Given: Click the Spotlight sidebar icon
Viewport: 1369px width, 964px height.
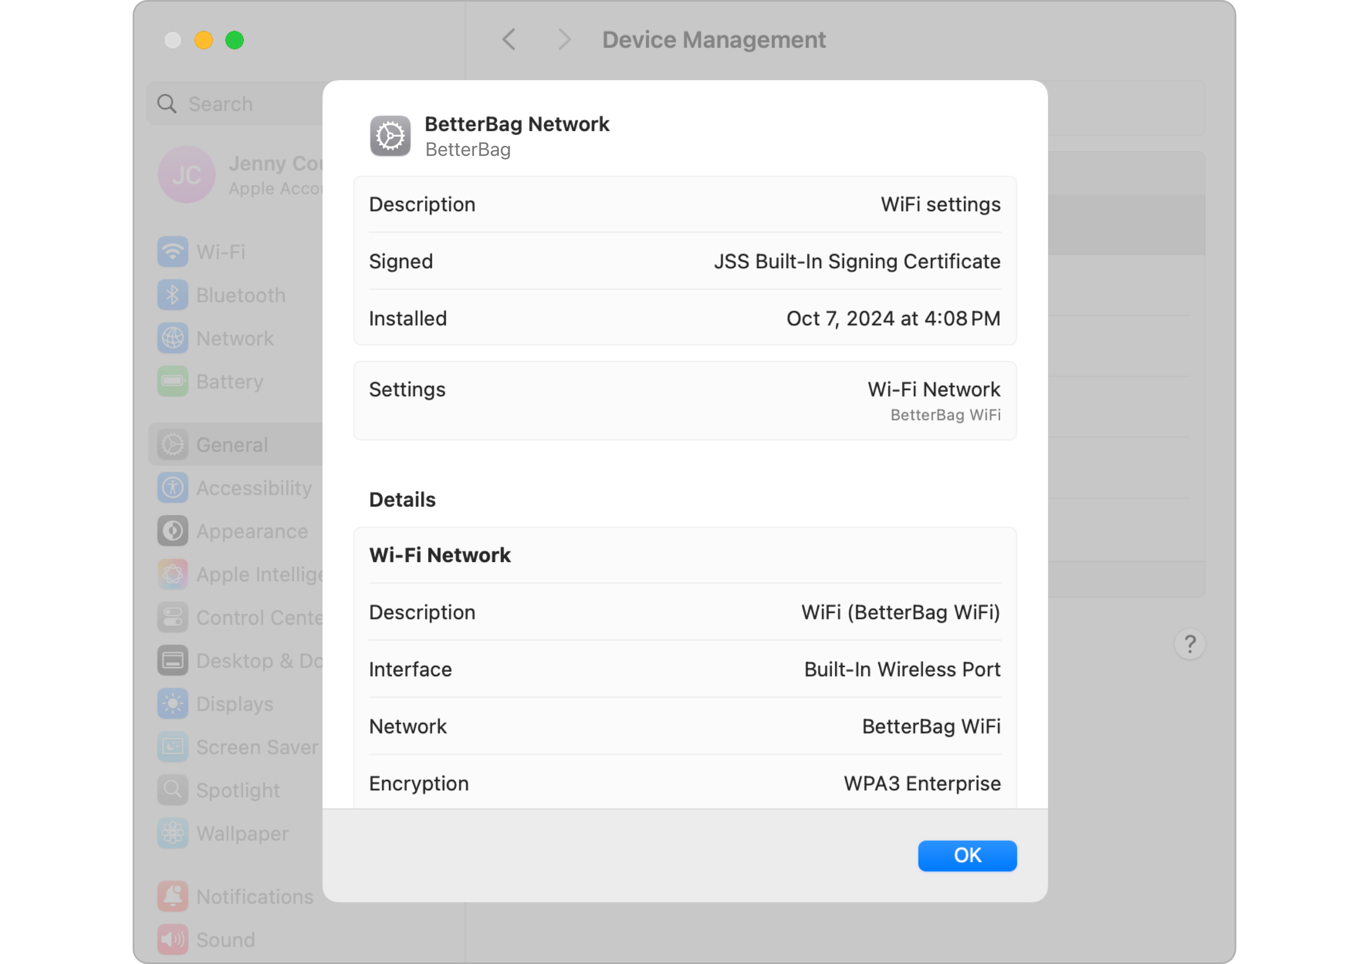Looking at the screenshot, I should (x=172, y=790).
